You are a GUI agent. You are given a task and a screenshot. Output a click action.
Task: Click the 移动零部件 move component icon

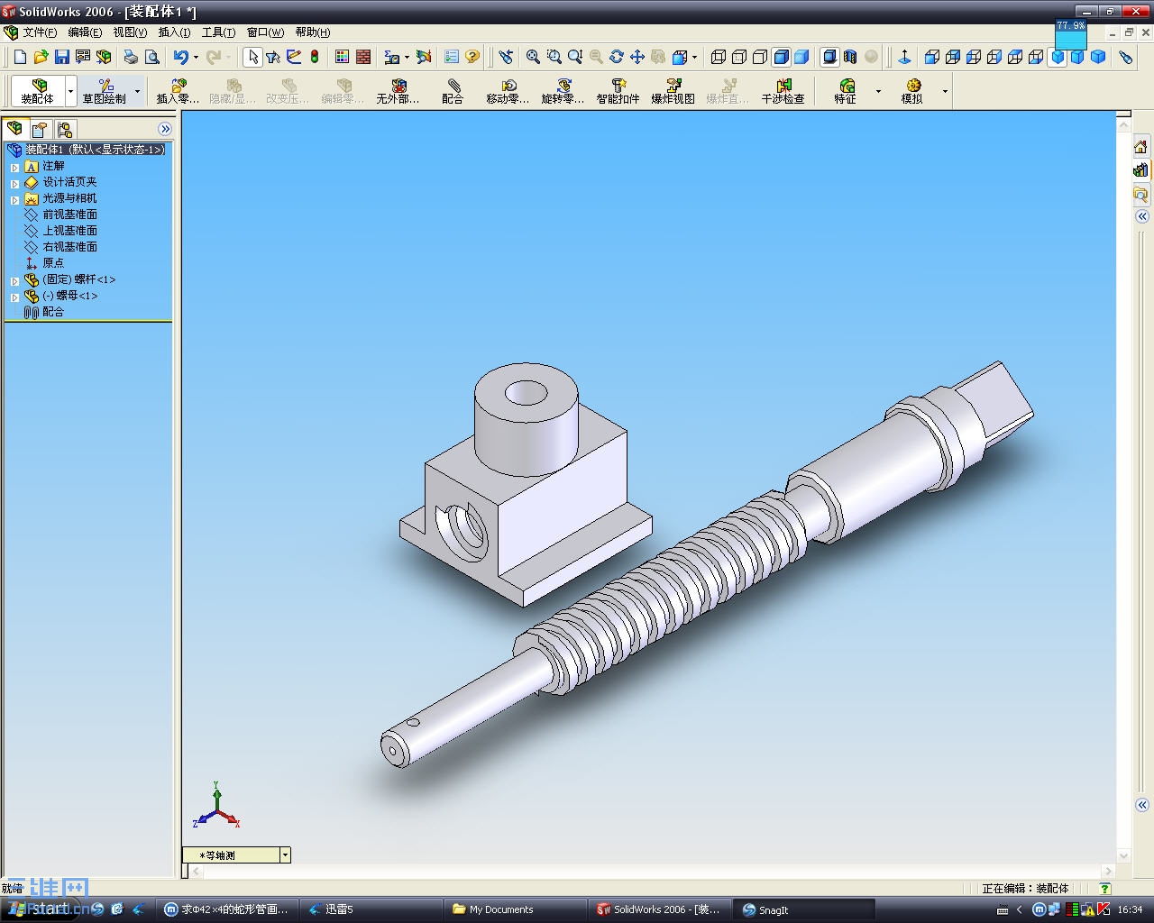pyautogui.click(x=508, y=91)
